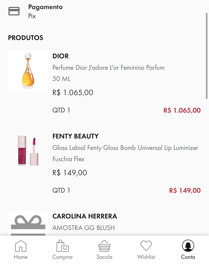Tap the red R$ 1.065,00 total price
Image resolution: width=209 pixels, height=264 pixels.
coord(182,110)
